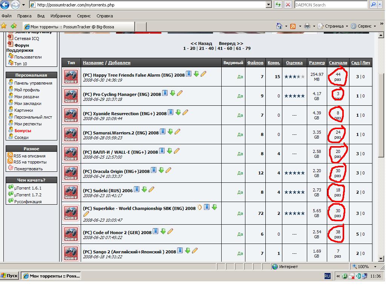Click pencil edit icon for Code of Honor 2
Viewport: 386px width, 290px height.
(170, 231)
